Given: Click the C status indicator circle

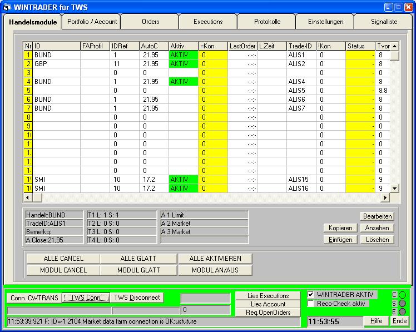Looking at the screenshot, I should [x=402, y=295].
